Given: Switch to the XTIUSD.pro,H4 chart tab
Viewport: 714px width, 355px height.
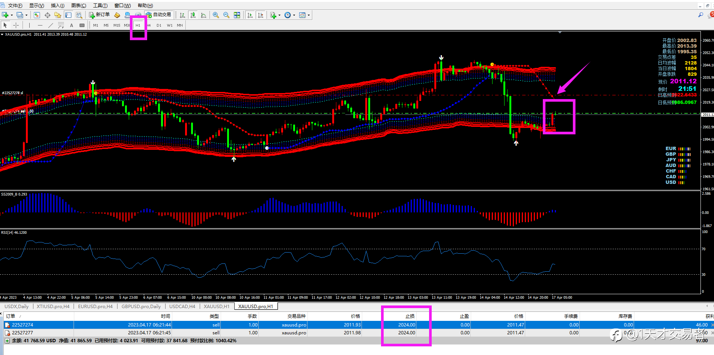Looking at the screenshot, I should (x=53, y=307).
